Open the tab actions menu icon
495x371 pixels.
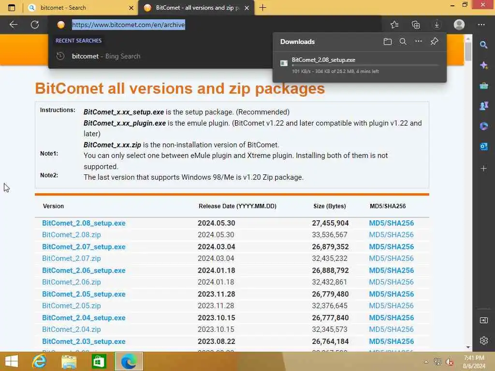12,8
